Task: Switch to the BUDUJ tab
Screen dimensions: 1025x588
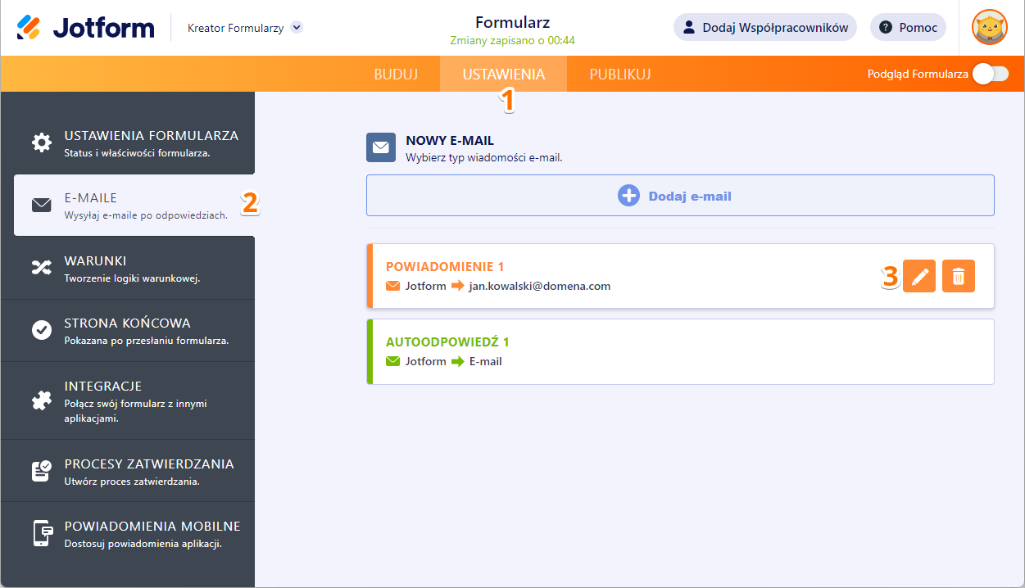Action: coord(396,75)
